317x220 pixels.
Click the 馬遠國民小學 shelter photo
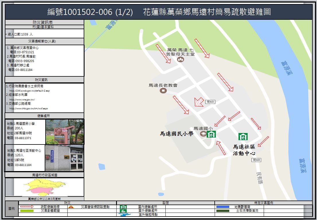click(64, 132)
